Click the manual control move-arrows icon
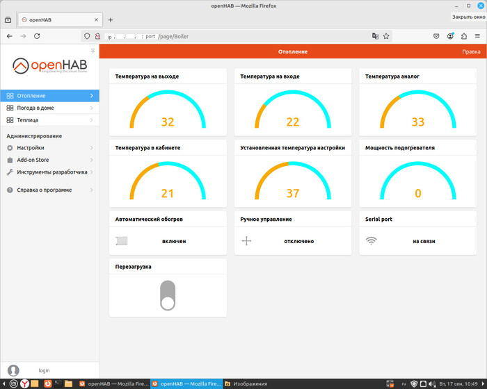Screen dimensions: 487x389 tap(246, 241)
